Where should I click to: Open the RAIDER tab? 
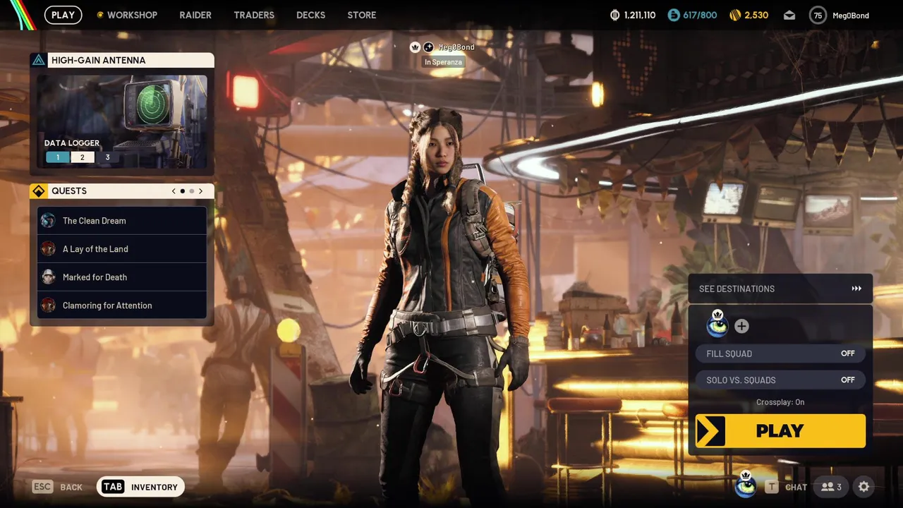point(195,15)
